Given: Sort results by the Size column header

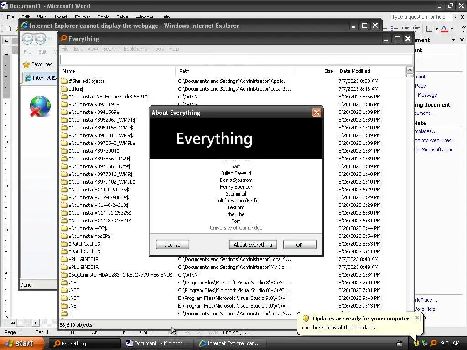Looking at the screenshot, I should 314,71.
